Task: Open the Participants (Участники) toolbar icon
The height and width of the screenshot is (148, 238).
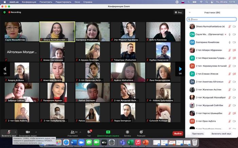Action: pyautogui.click(x=72, y=132)
